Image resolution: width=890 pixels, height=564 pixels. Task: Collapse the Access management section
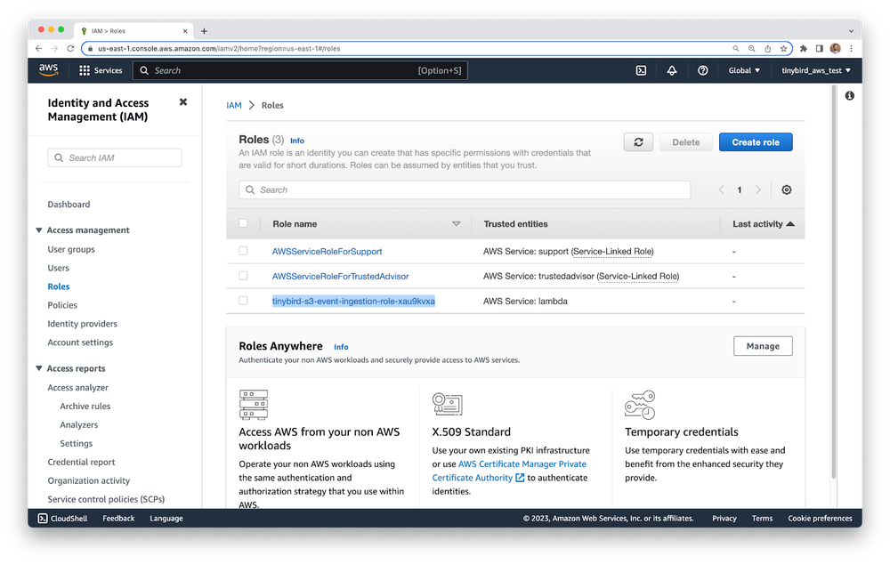(39, 230)
